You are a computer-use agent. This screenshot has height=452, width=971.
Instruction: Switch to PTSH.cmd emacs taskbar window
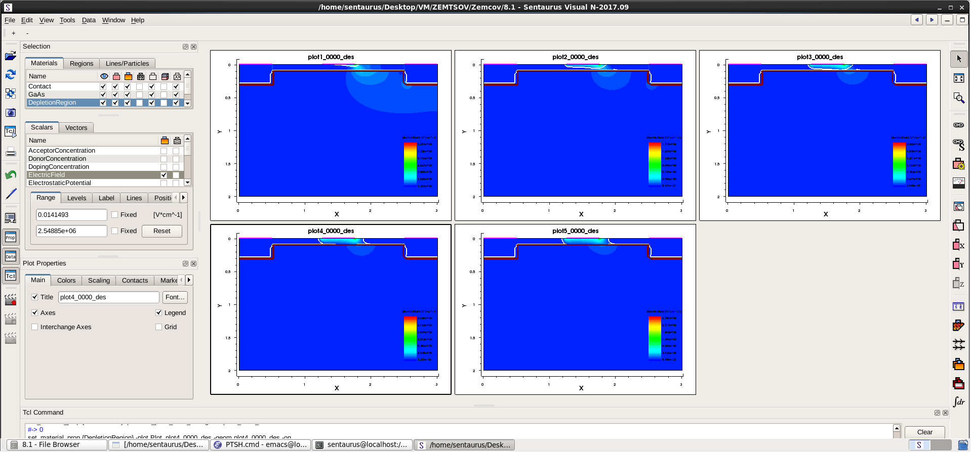pos(261,445)
